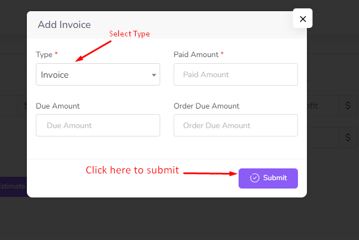Click the red asterisk beside Paid Amount

click(222, 54)
